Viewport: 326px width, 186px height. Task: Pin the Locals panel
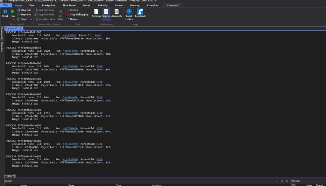point(282,181)
